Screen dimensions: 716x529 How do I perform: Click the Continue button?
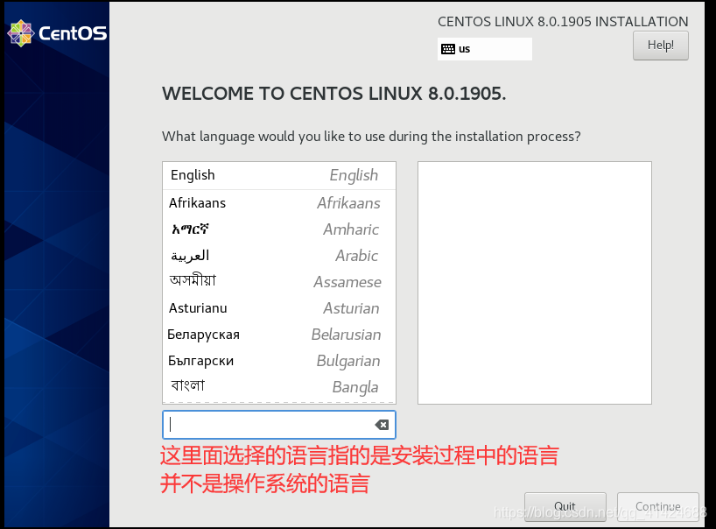[x=657, y=506]
